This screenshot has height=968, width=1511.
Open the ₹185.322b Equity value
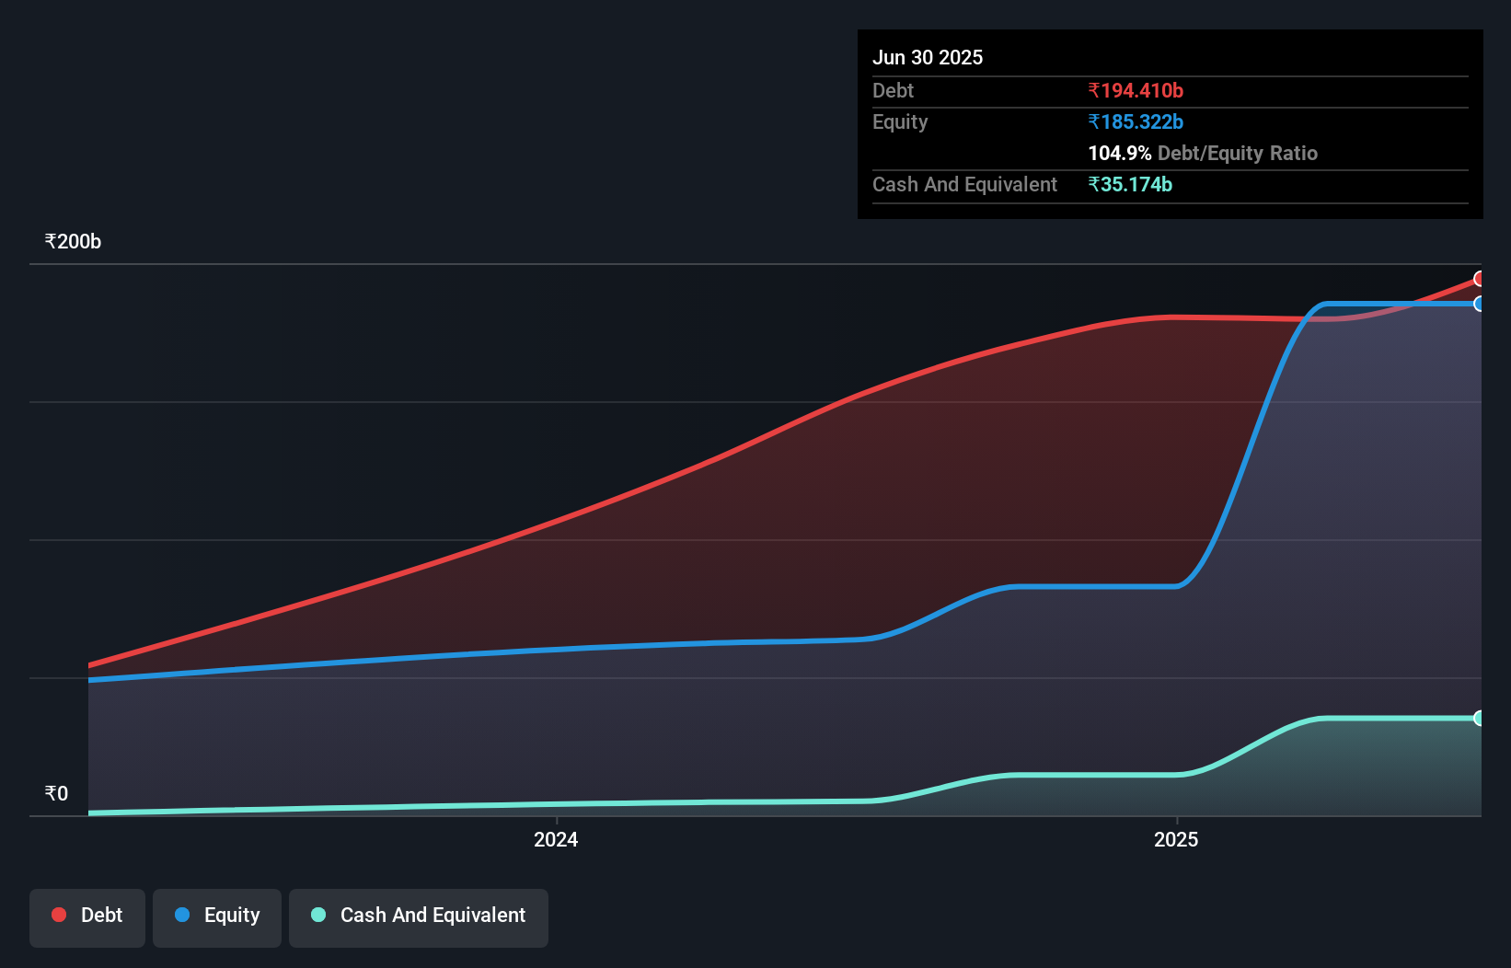[1136, 121]
